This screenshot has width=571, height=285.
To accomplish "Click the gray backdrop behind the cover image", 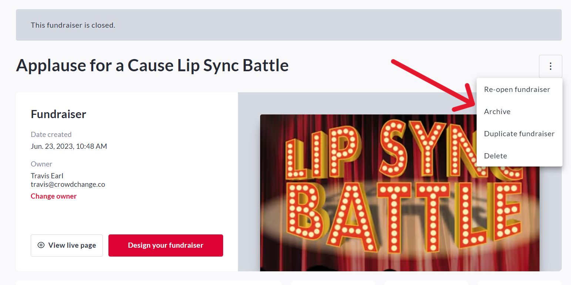I will (249, 185).
